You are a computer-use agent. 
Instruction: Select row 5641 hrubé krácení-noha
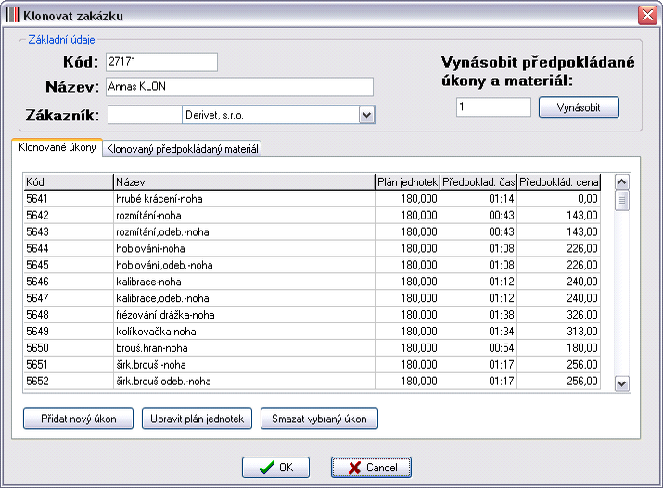point(312,199)
